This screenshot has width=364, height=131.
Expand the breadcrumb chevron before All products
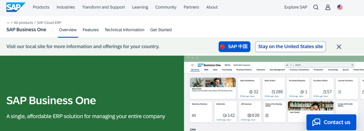pos(8,23)
